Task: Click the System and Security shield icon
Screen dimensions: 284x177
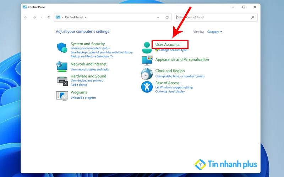Action: click(x=62, y=48)
